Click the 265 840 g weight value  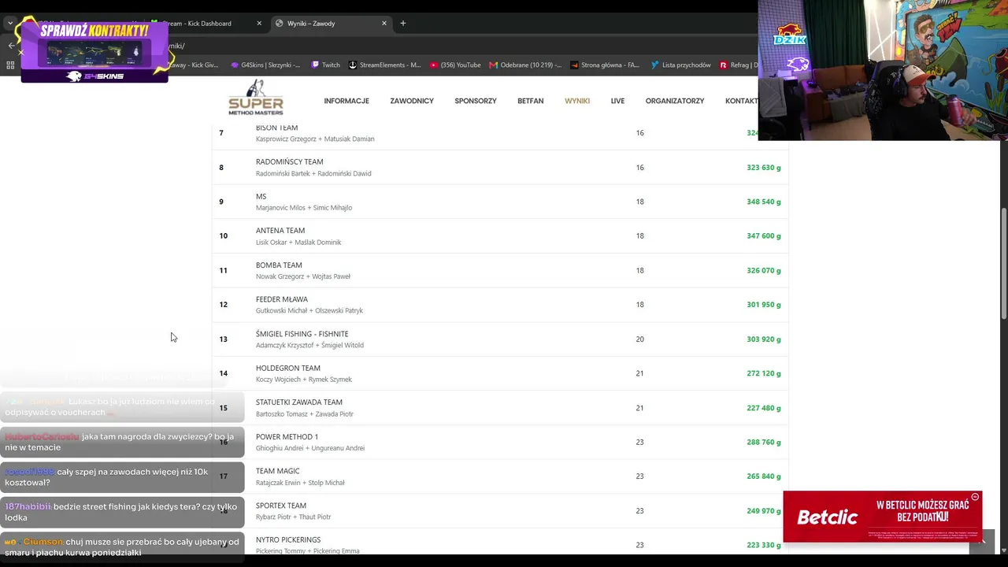coord(764,476)
